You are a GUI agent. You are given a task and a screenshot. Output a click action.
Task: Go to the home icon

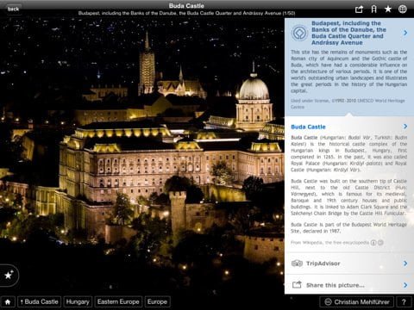click(8, 302)
